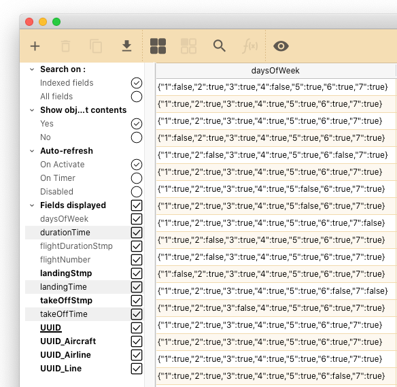Open search with the magnifier icon
This screenshot has width=397, height=387.
tap(220, 46)
